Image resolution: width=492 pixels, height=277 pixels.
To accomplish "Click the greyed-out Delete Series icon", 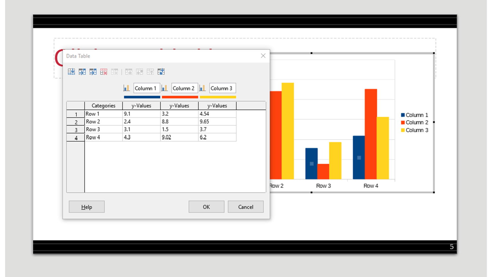I will [x=114, y=72].
